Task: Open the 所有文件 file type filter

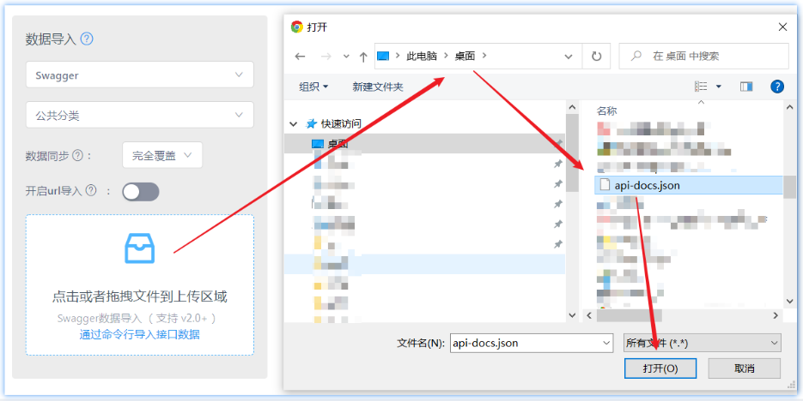Action: [x=703, y=344]
